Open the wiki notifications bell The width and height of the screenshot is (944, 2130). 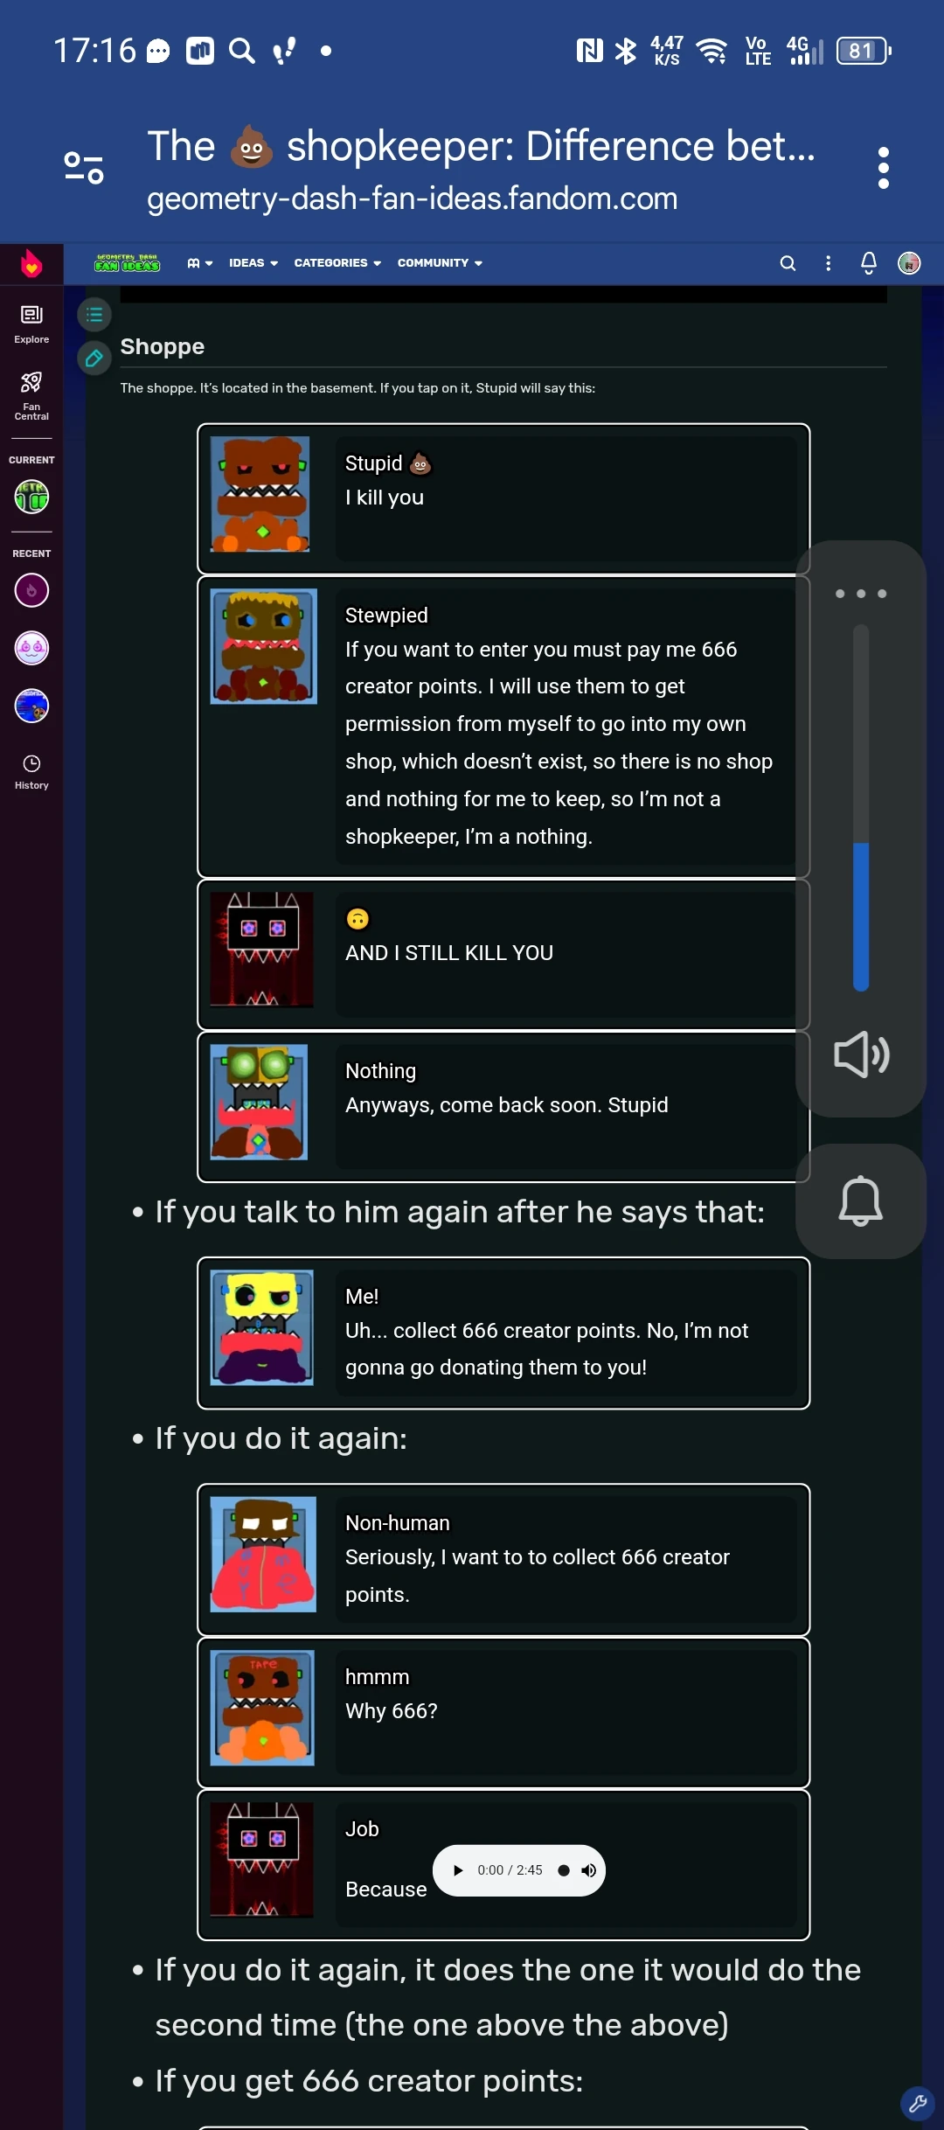(x=869, y=263)
